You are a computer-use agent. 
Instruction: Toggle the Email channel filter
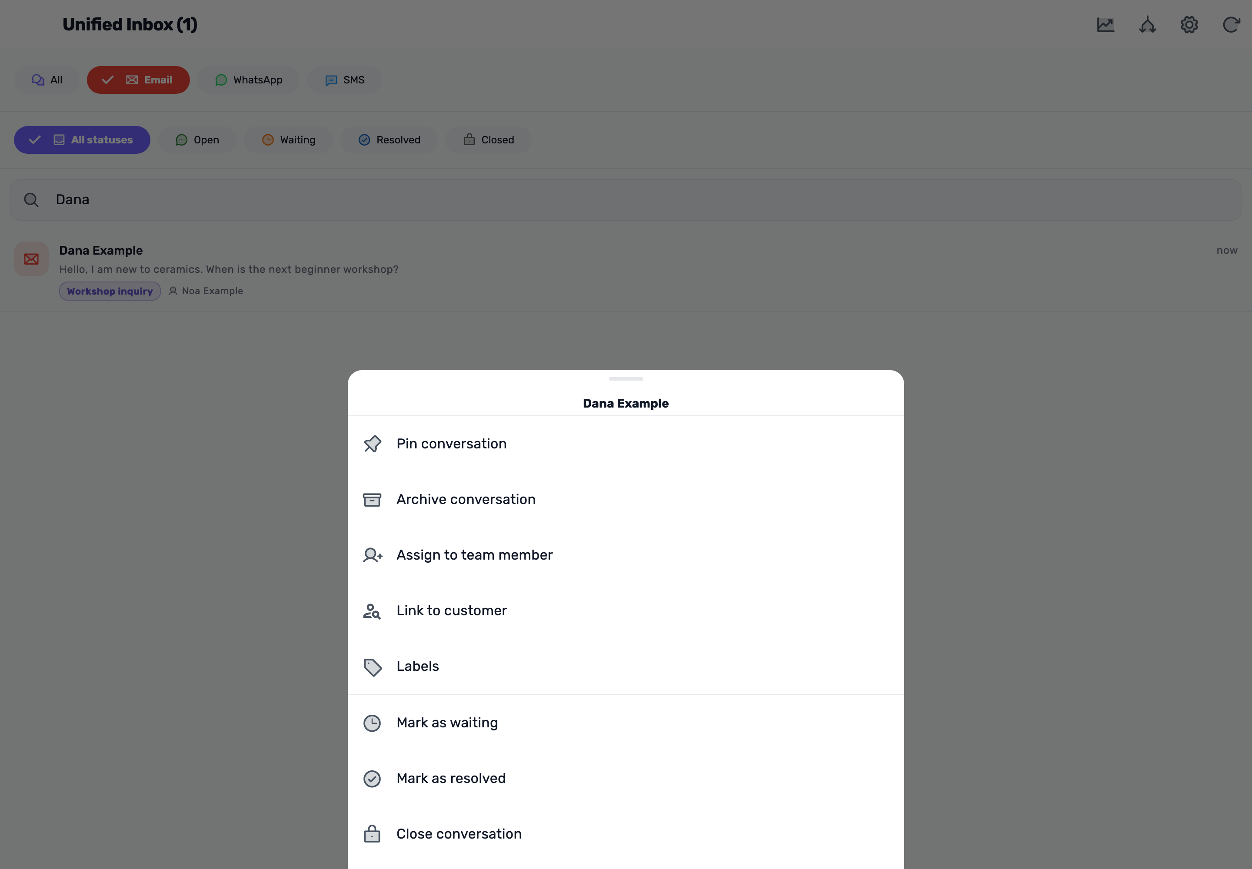click(138, 80)
